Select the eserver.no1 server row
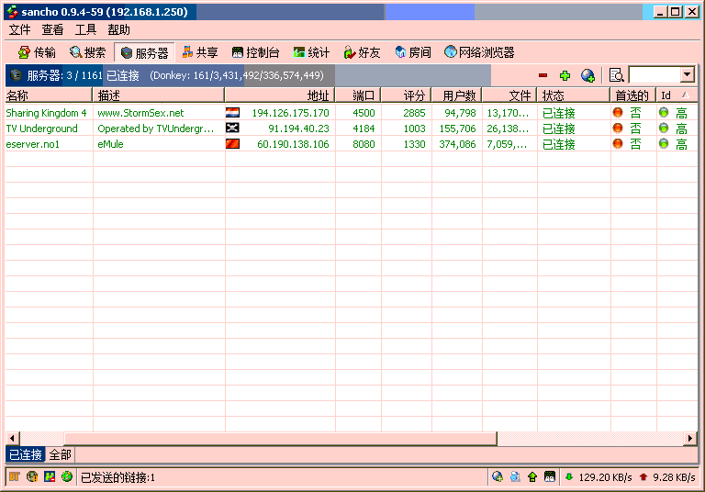This screenshot has width=705, height=492. pos(352,144)
